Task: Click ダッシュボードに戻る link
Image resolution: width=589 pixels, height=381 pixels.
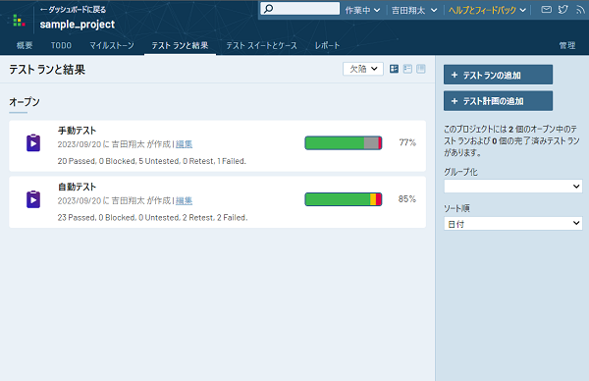Action: tap(74, 10)
